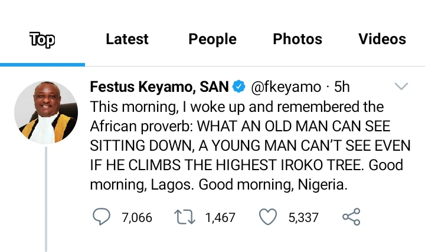Switch to the Top tab
425x252 pixels.
coord(42,39)
